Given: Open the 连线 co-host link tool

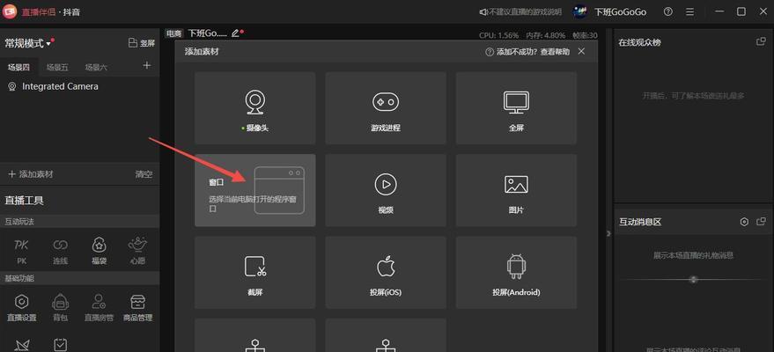Looking at the screenshot, I should (x=60, y=251).
